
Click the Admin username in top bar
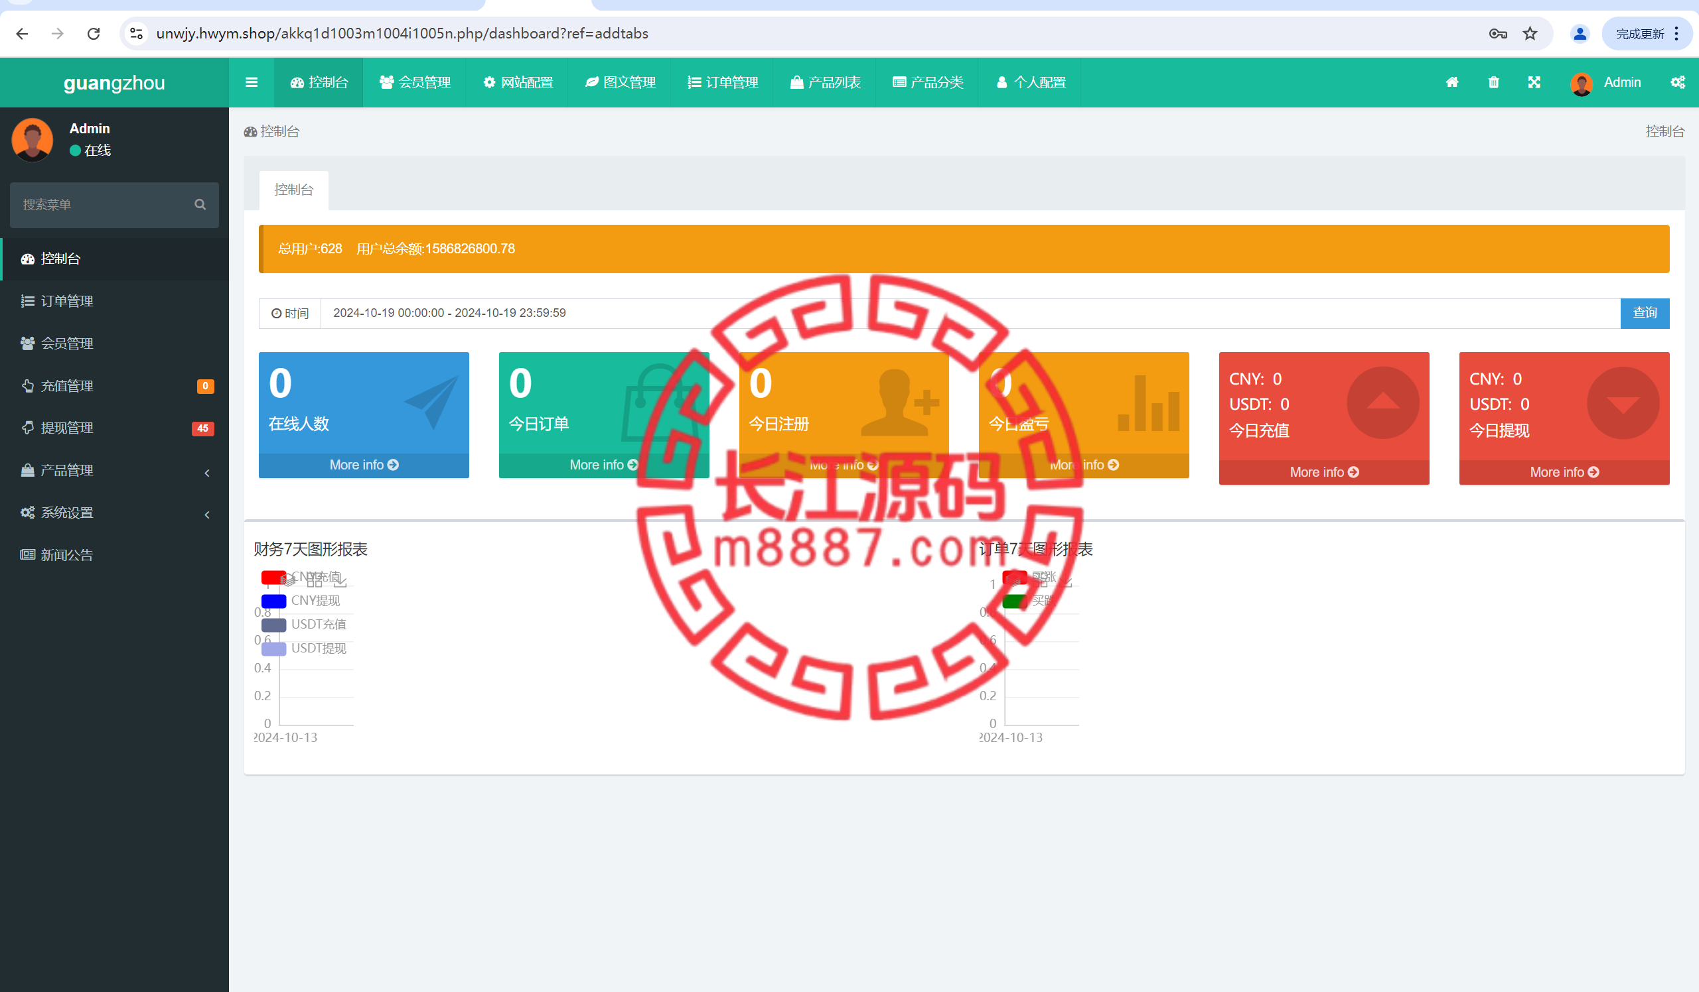1622,82
